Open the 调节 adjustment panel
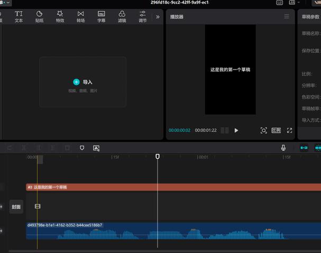The height and width of the screenshot is (253, 321). click(x=143, y=17)
